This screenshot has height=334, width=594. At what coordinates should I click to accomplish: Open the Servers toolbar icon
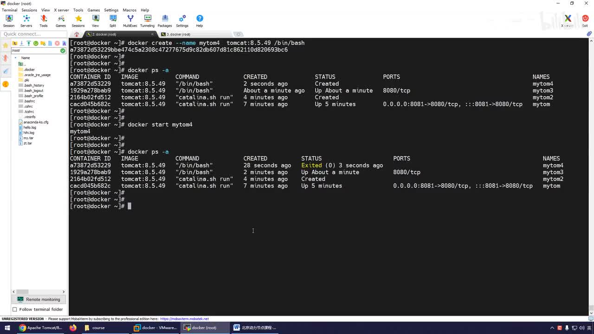coord(26,21)
